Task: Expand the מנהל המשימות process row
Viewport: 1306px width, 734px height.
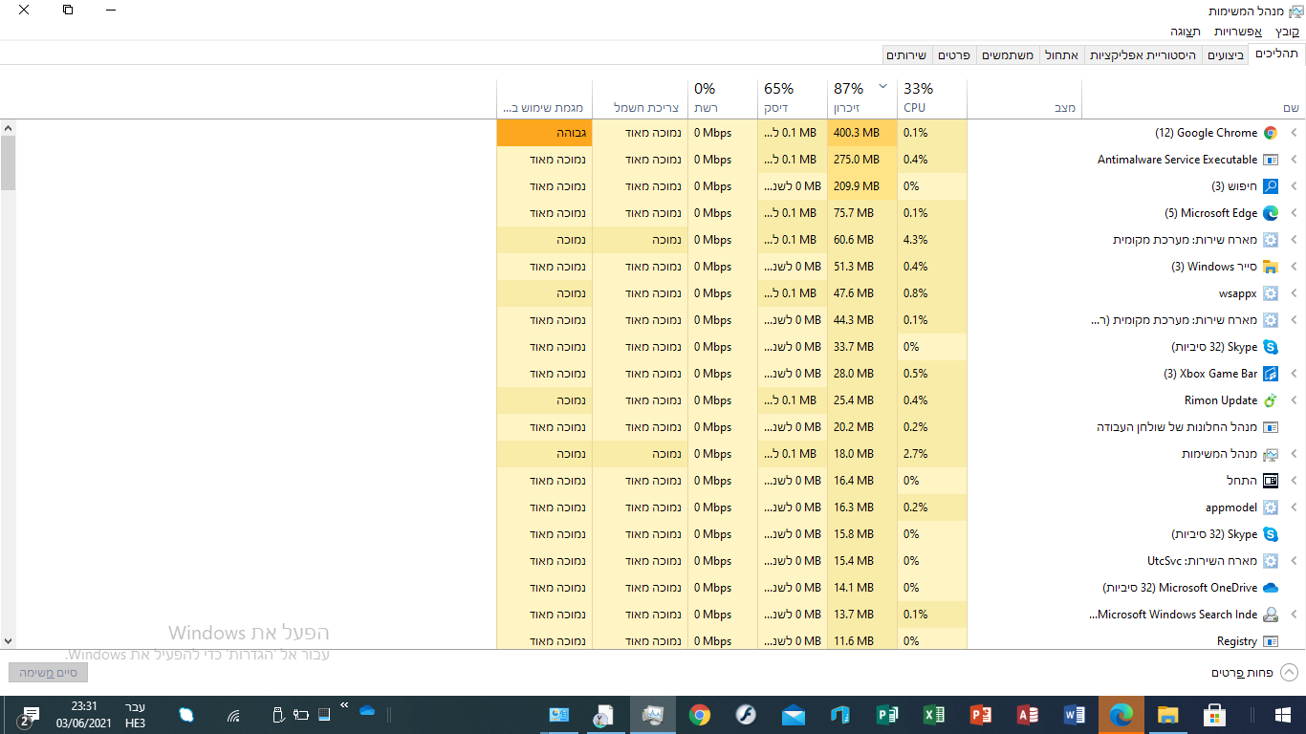Action: [x=1295, y=454]
